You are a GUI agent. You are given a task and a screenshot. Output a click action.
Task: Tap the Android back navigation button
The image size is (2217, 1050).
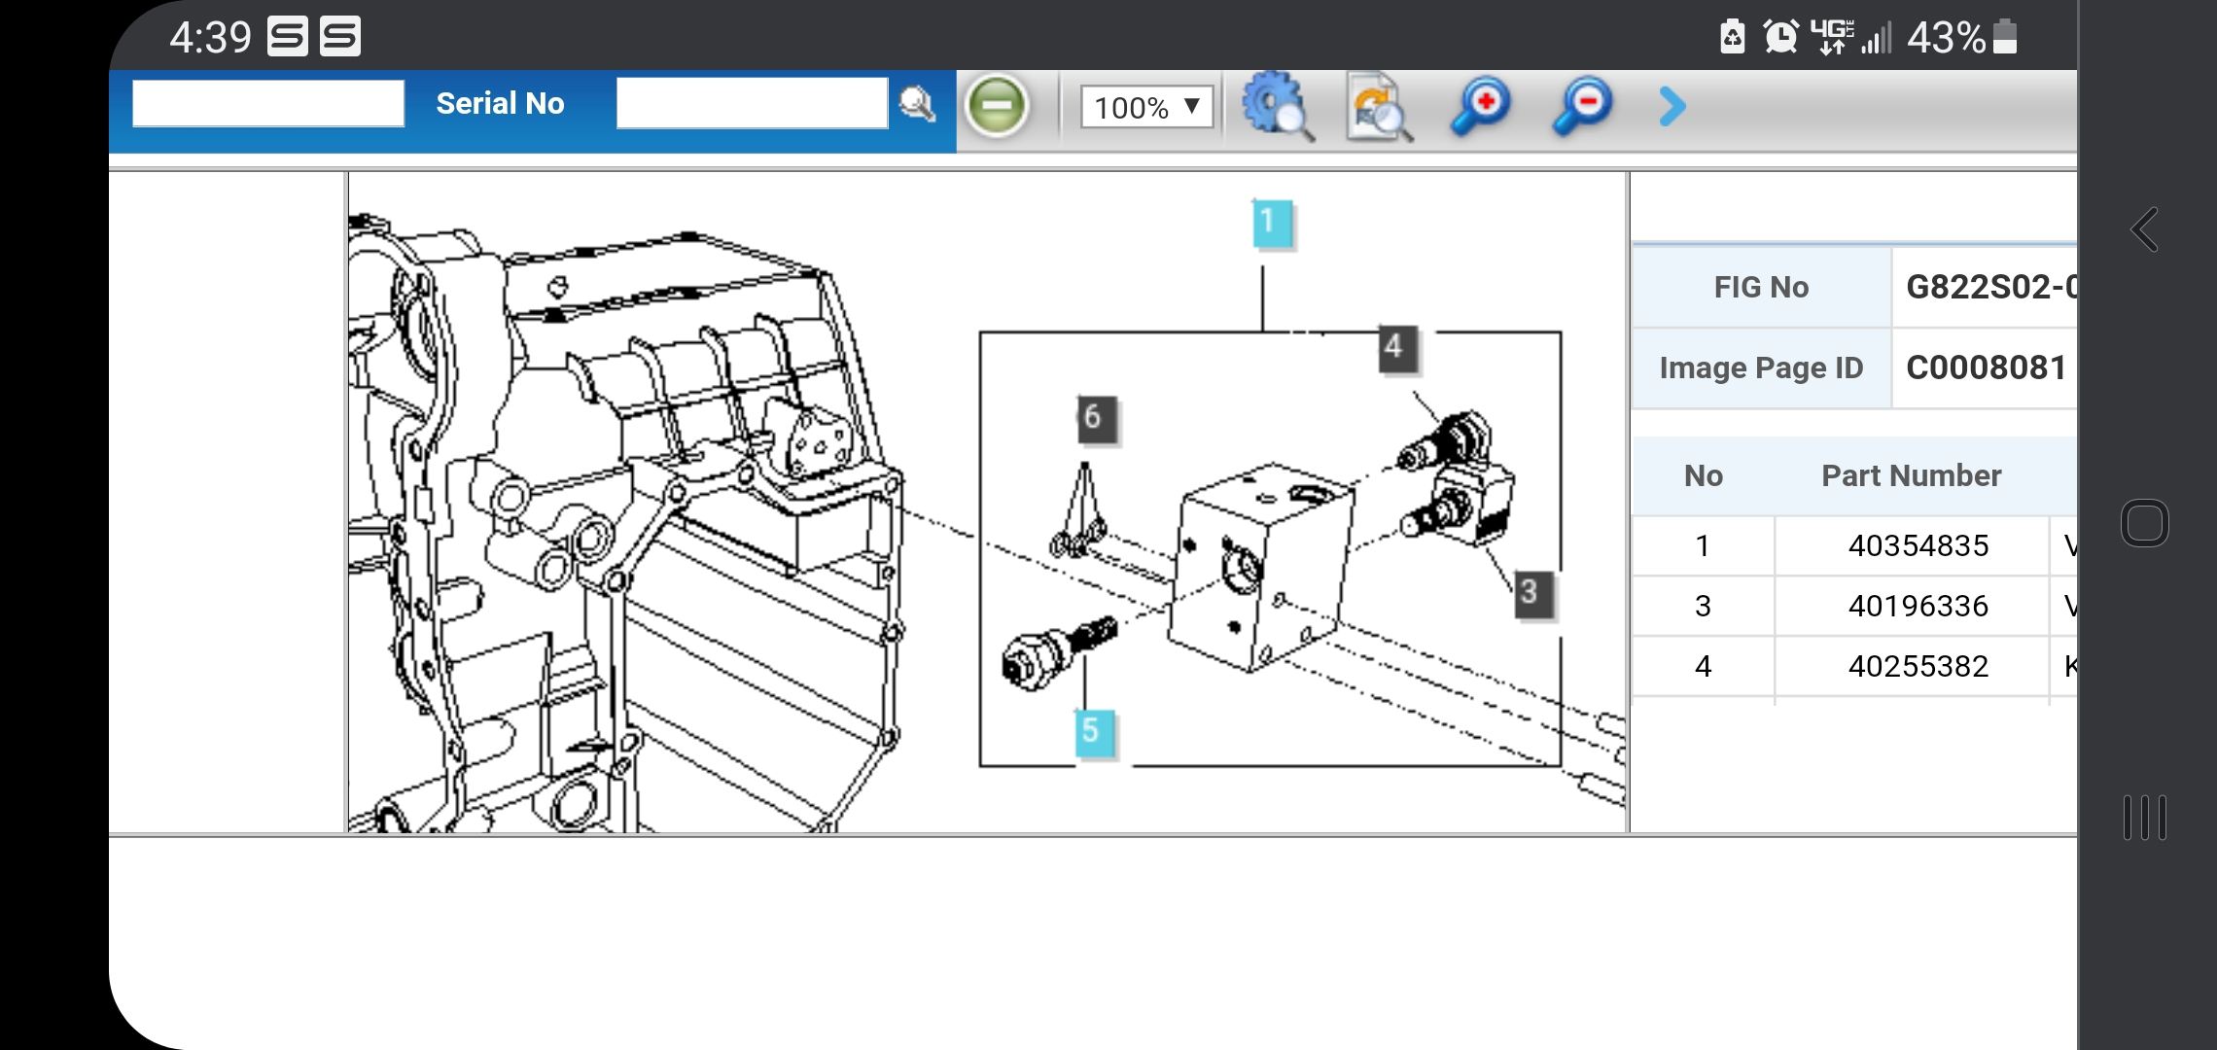pyautogui.click(x=2145, y=230)
